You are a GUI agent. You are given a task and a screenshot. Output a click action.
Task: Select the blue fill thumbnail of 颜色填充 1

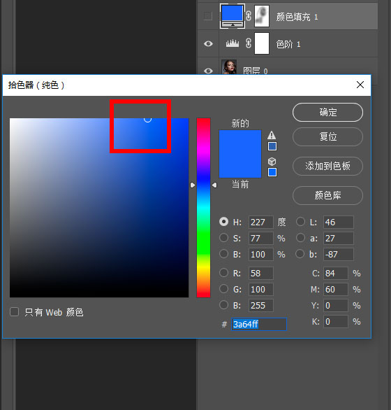click(233, 15)
